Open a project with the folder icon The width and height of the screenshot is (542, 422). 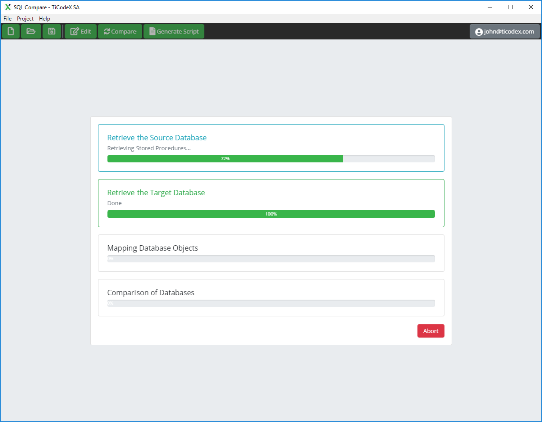click(31, 31)
